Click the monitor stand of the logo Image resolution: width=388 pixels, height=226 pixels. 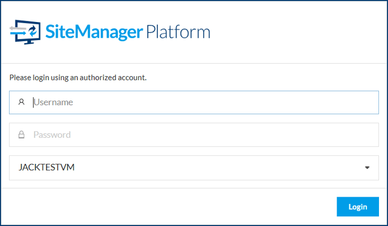(x=29, y=42)
